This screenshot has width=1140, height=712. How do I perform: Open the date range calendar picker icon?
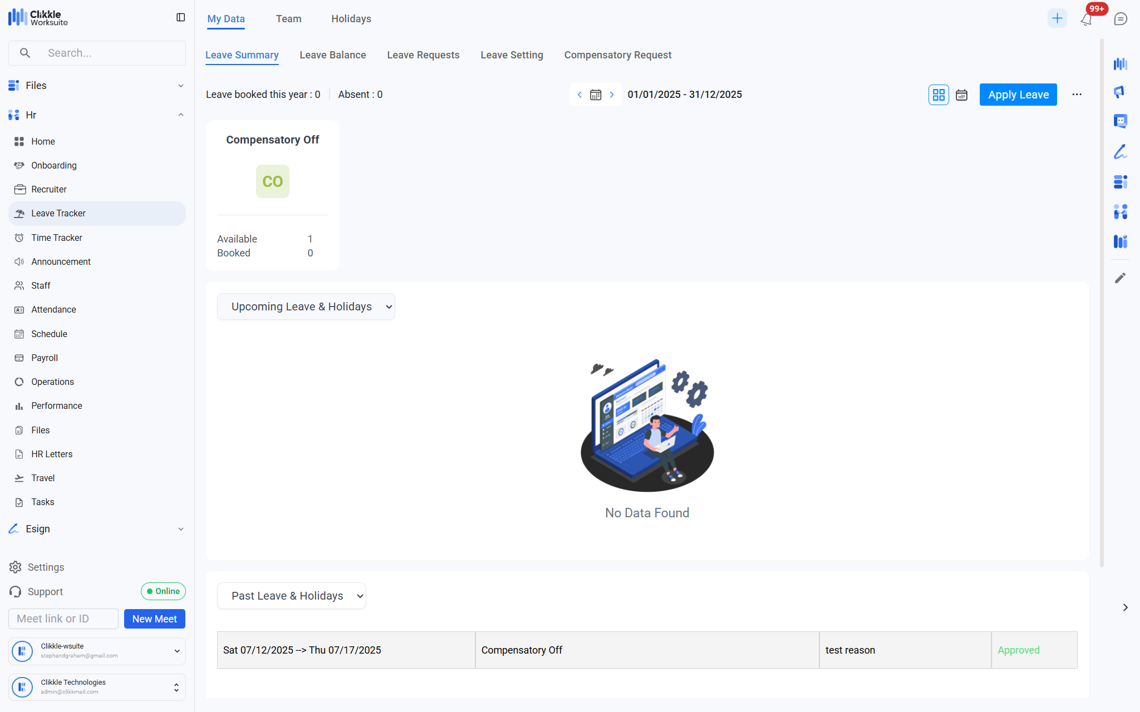(596, 95)
